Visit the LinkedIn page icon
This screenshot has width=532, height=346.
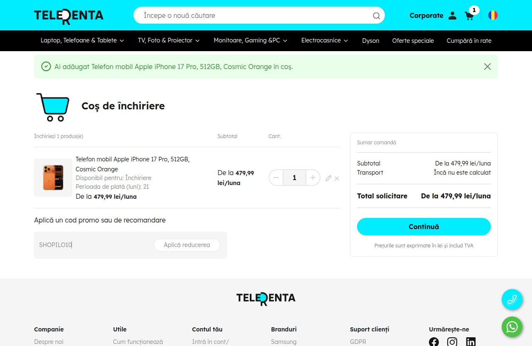click(470, 342)
